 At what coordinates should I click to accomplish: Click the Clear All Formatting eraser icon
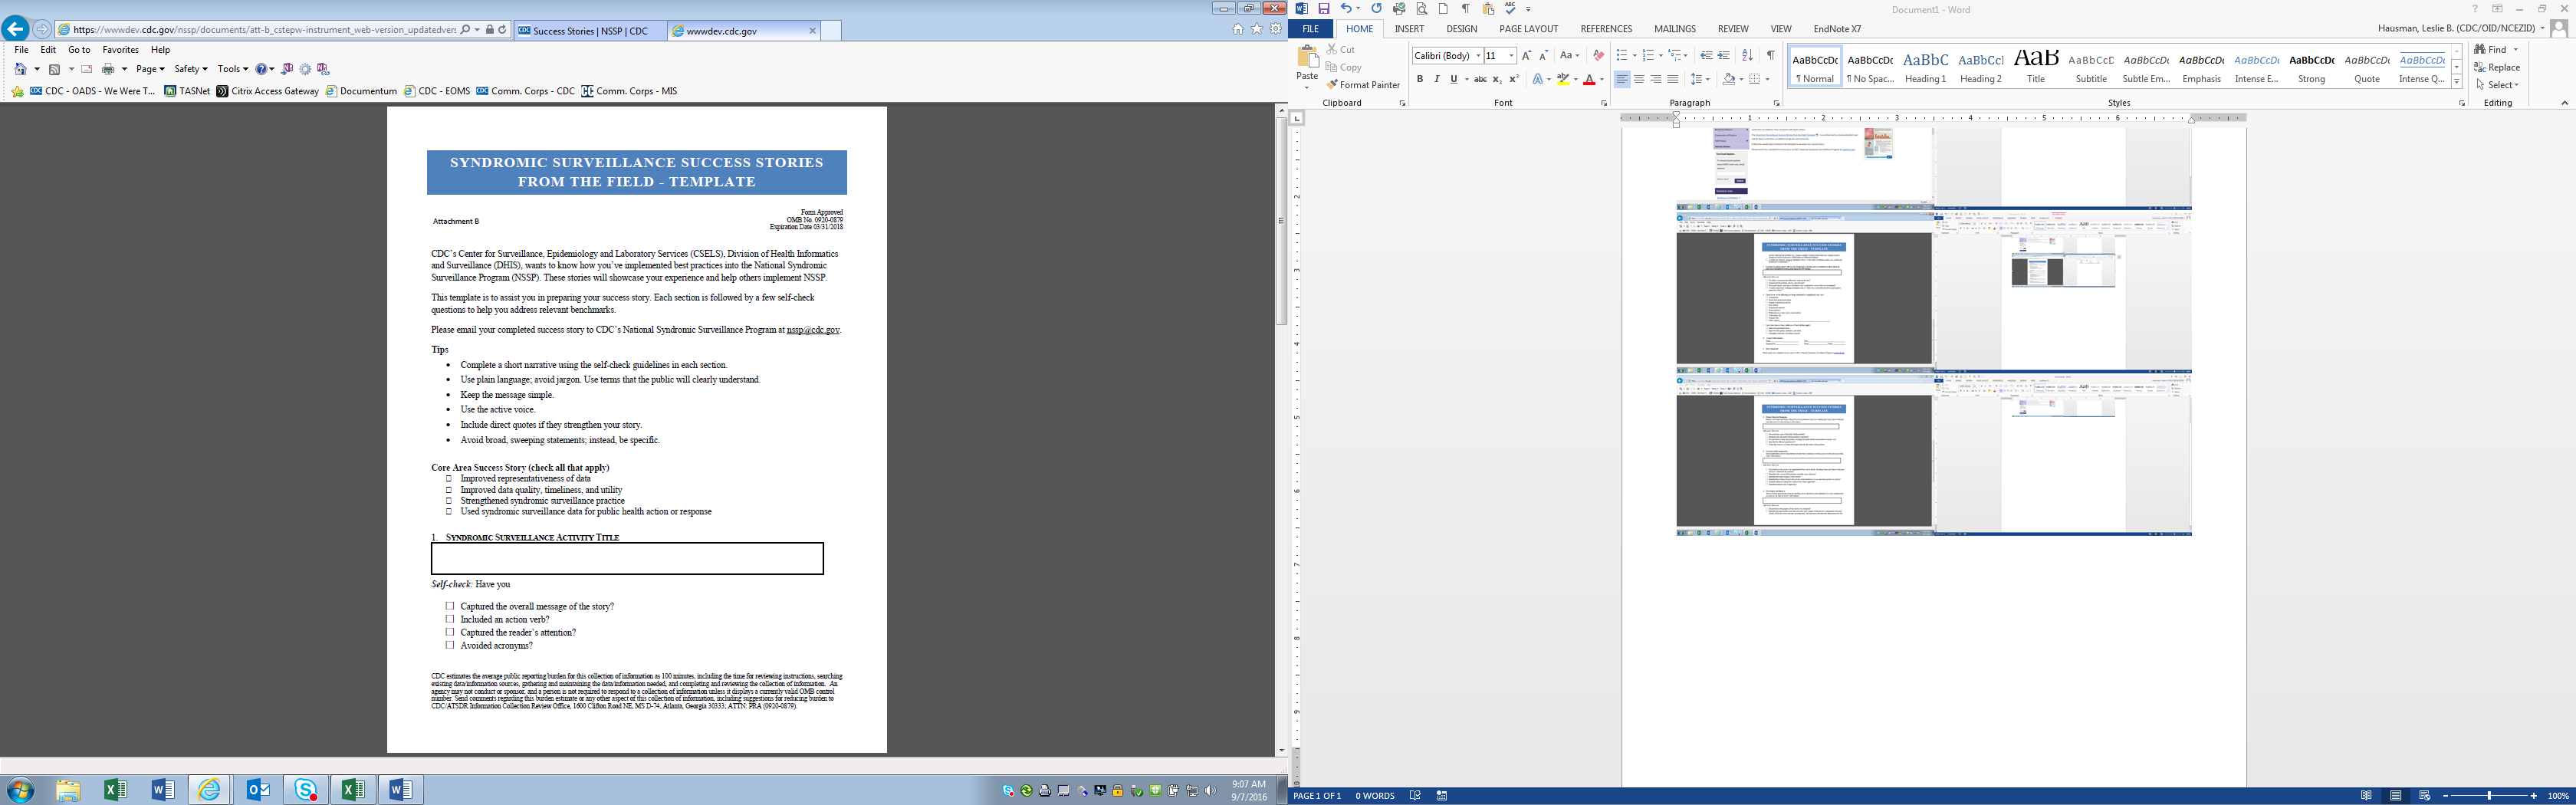coord(1598,56)
